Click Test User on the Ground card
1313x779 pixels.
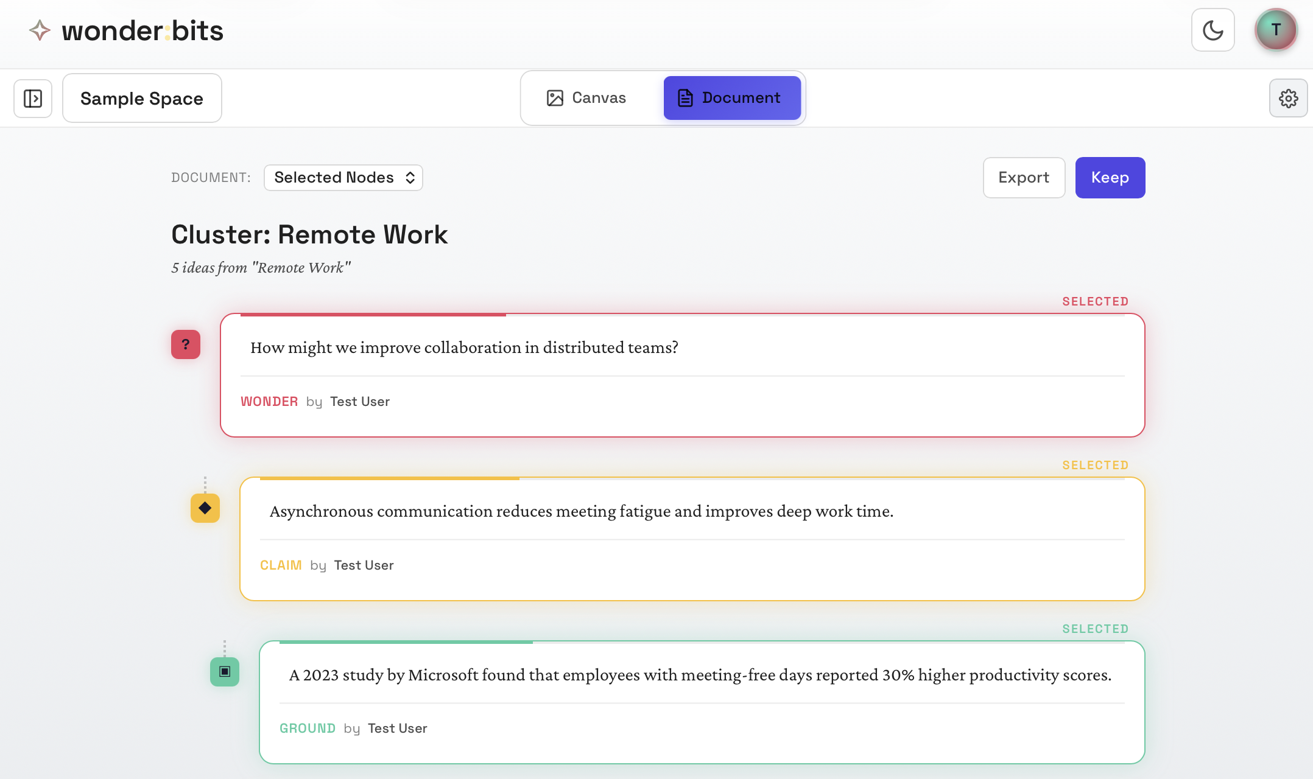[397, 728]
